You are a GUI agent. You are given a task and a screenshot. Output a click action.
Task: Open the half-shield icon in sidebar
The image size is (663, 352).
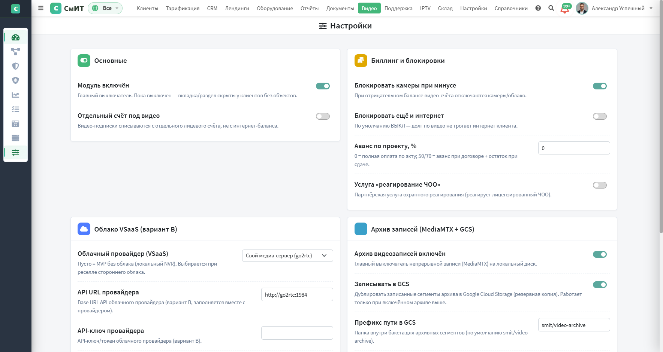pyautogui.click(x=15, y=66)
